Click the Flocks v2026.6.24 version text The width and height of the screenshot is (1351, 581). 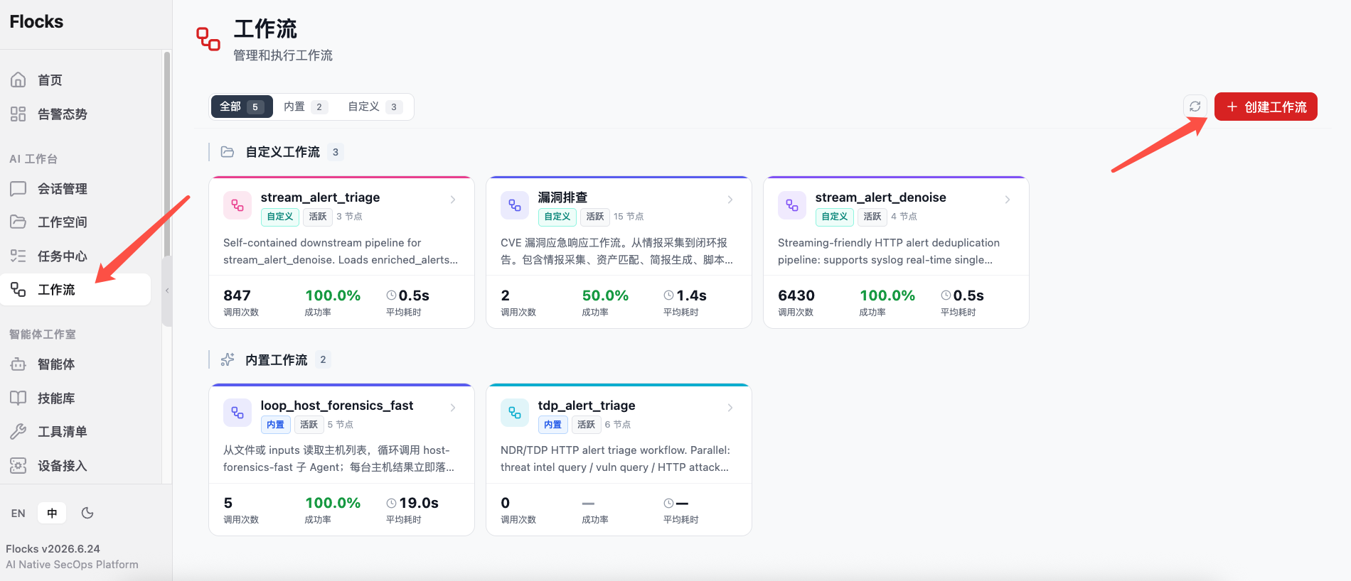point(53,549)
